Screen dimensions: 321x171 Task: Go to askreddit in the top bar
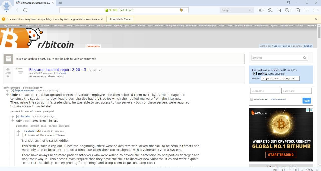(59, 26)
